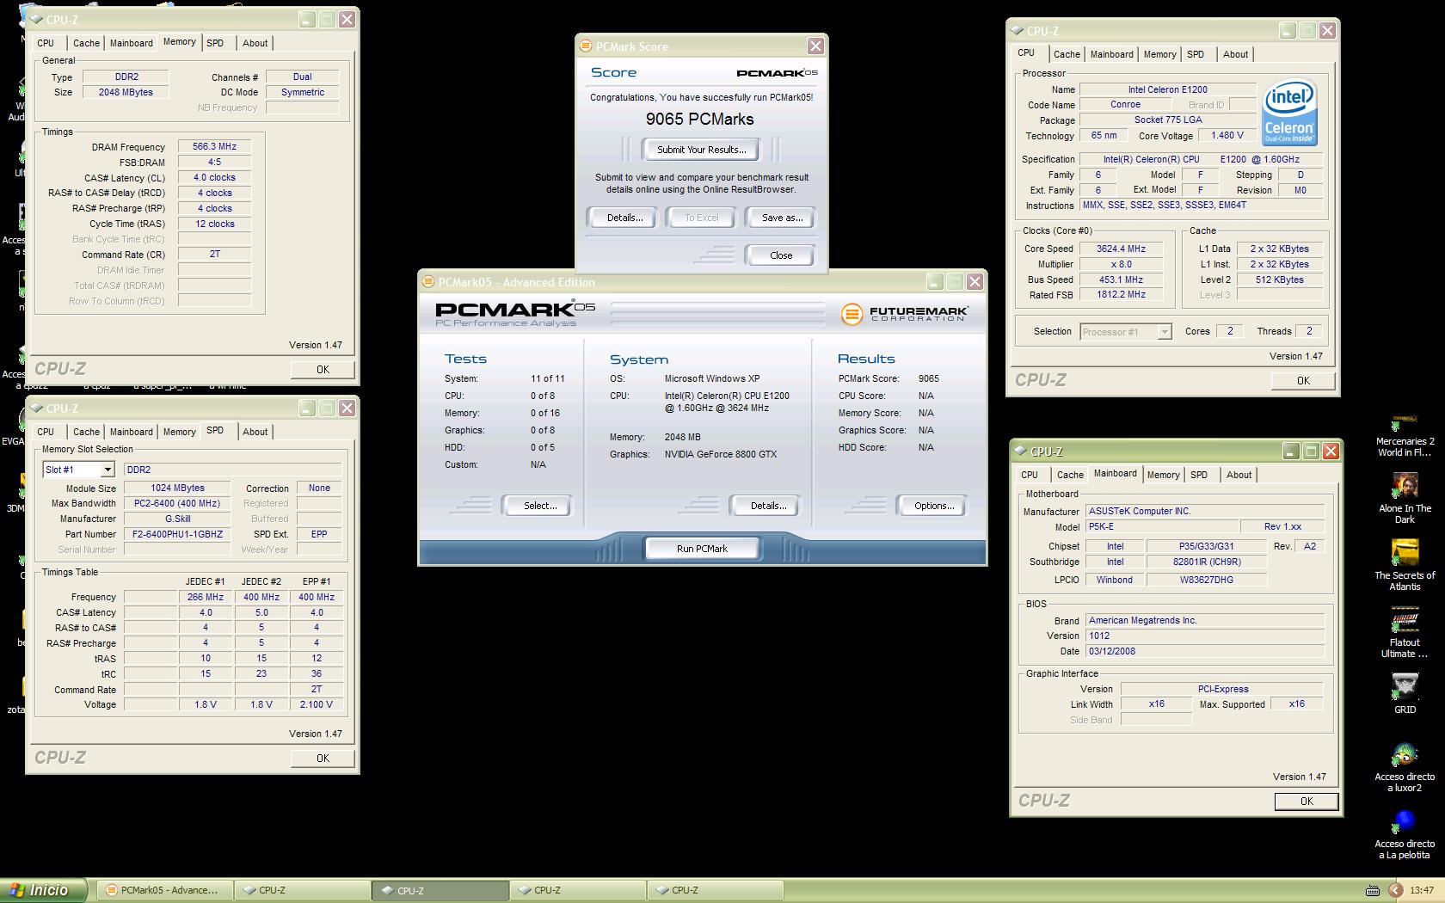
Task: Click Core Speed 3624.4 MHz field
Action: click(1121, 249)
